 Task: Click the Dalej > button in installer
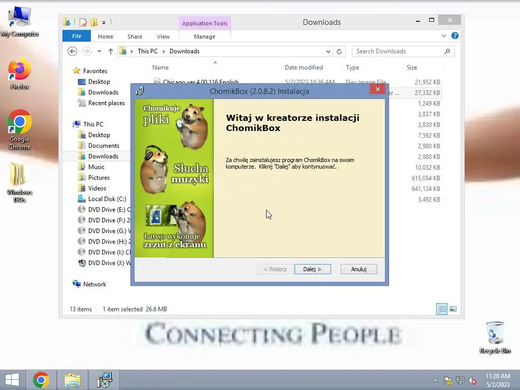tap(312, 269)
